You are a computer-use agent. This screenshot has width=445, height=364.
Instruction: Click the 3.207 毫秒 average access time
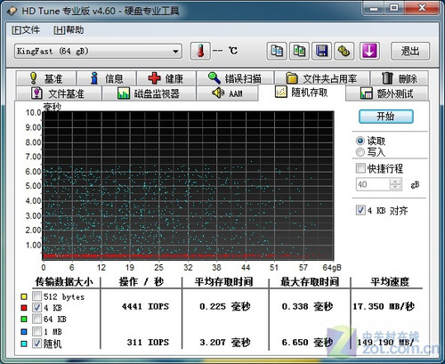tap(225, 343)
